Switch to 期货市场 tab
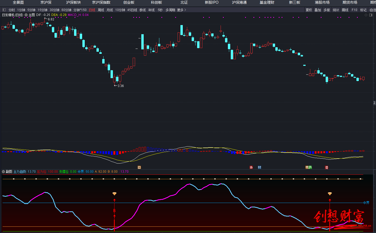The image size is (376, 233). click(350, 2)
